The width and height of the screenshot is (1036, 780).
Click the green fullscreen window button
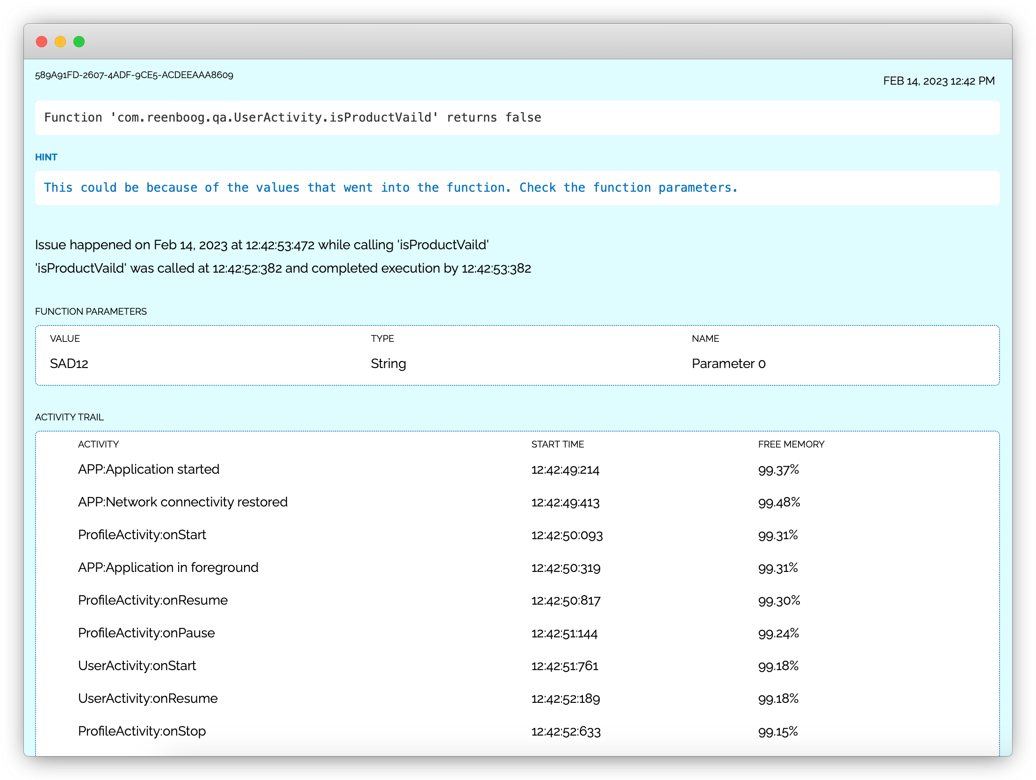[79, 42]
